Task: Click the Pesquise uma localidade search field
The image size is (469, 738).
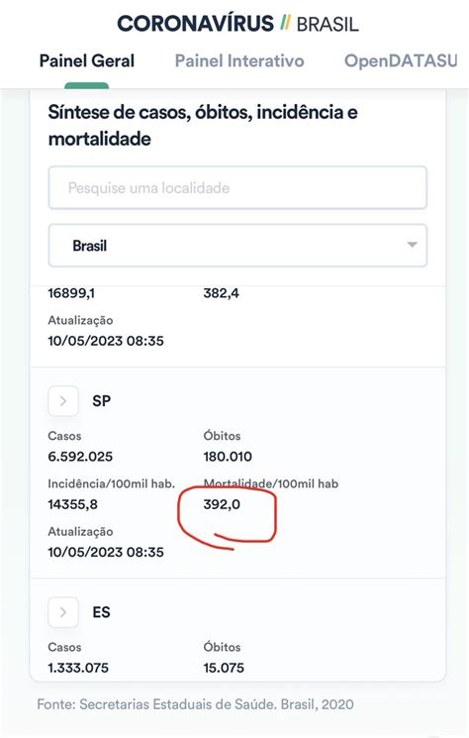Action: 237,188
